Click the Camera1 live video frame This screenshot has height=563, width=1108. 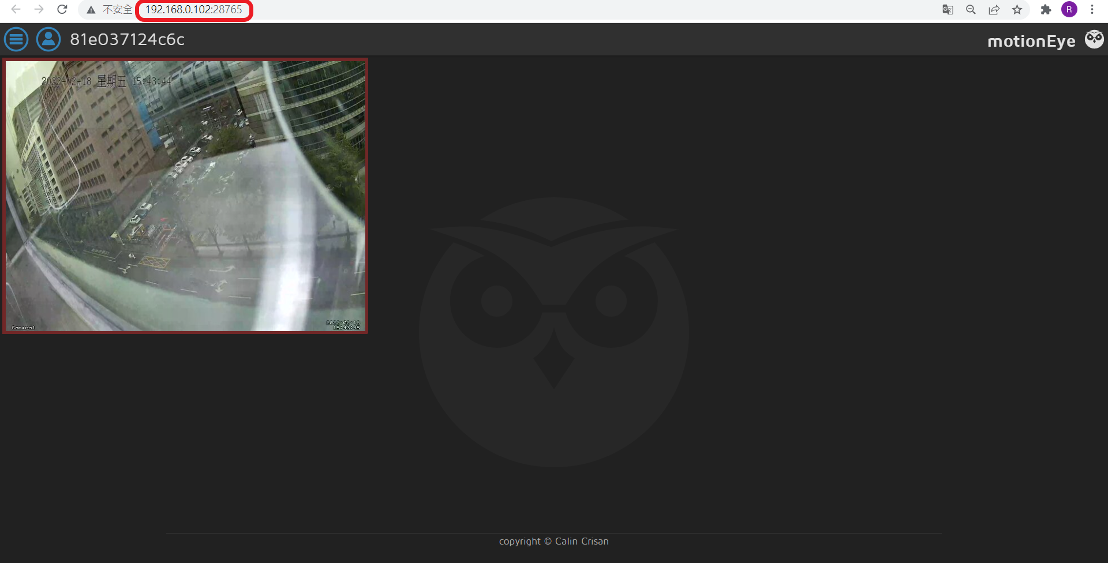[185, 196]
